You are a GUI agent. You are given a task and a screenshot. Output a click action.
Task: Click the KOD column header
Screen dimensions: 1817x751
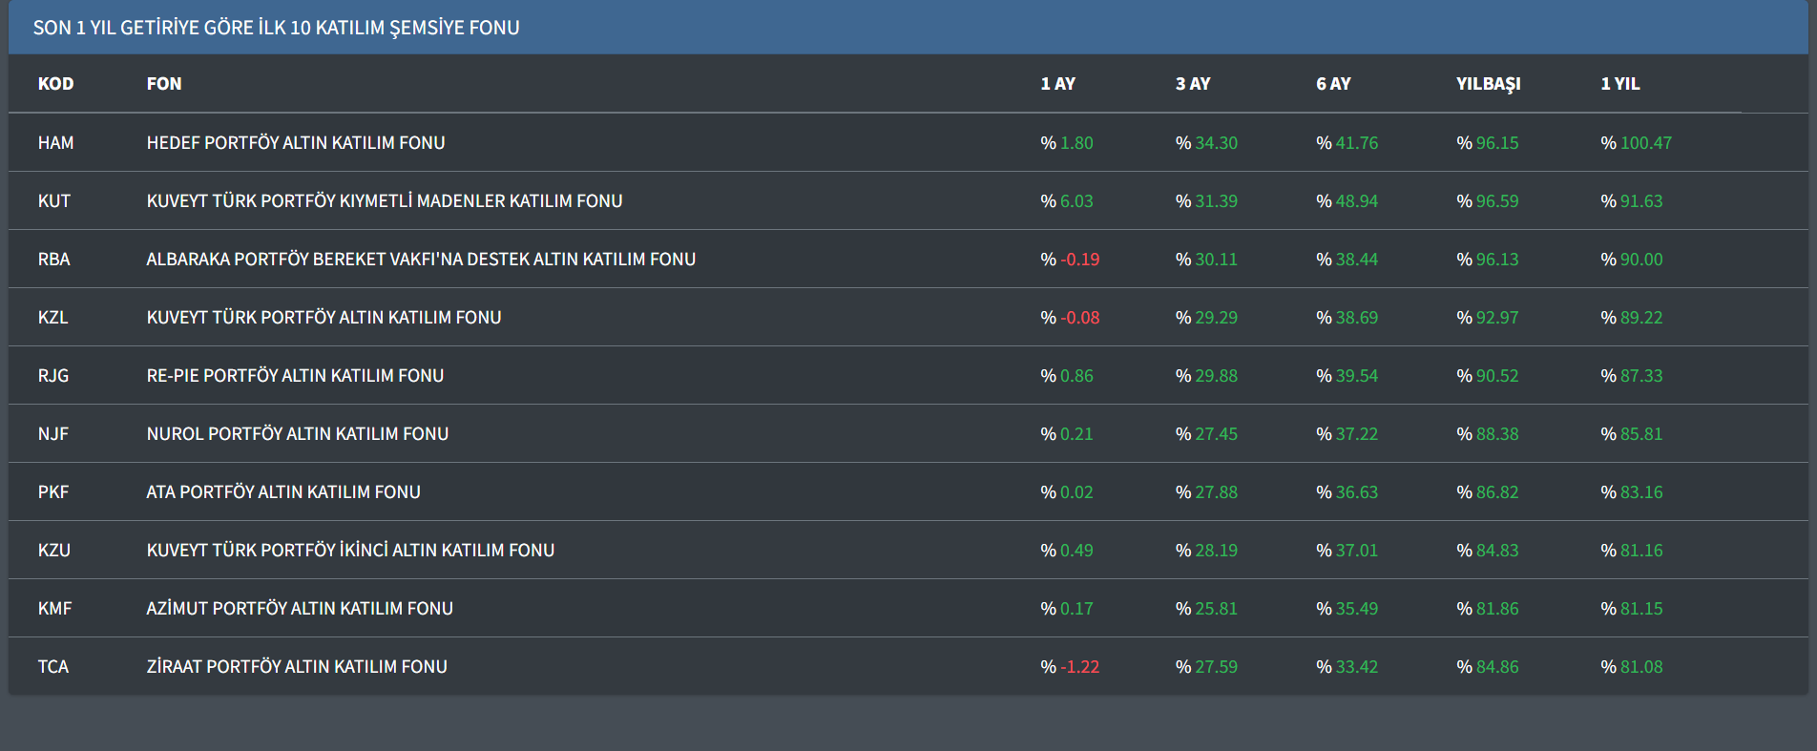coord(55,84)
